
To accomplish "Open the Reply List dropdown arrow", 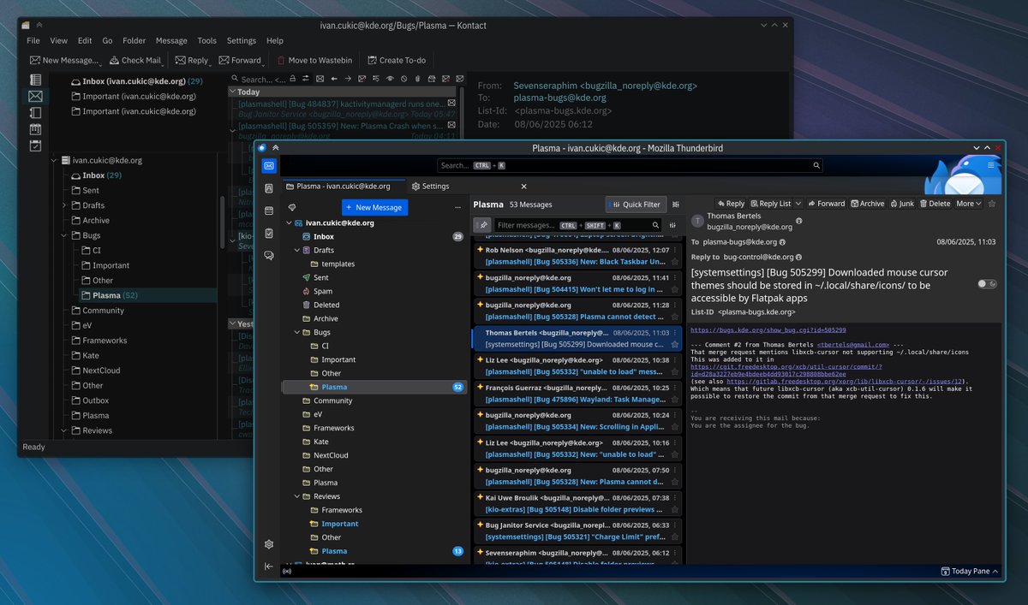I will (798, 204).
